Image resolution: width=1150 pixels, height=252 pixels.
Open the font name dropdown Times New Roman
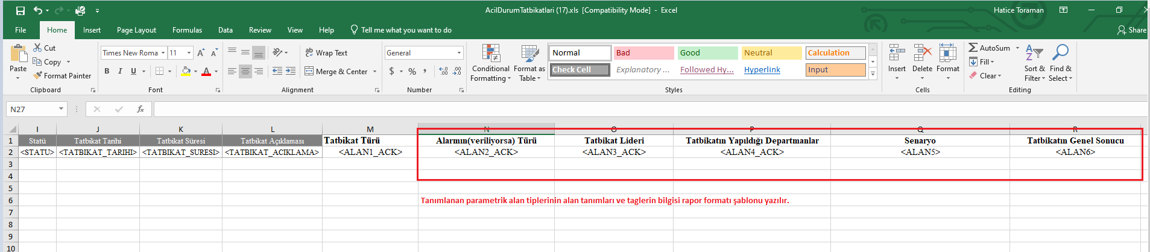coord(163,53)
